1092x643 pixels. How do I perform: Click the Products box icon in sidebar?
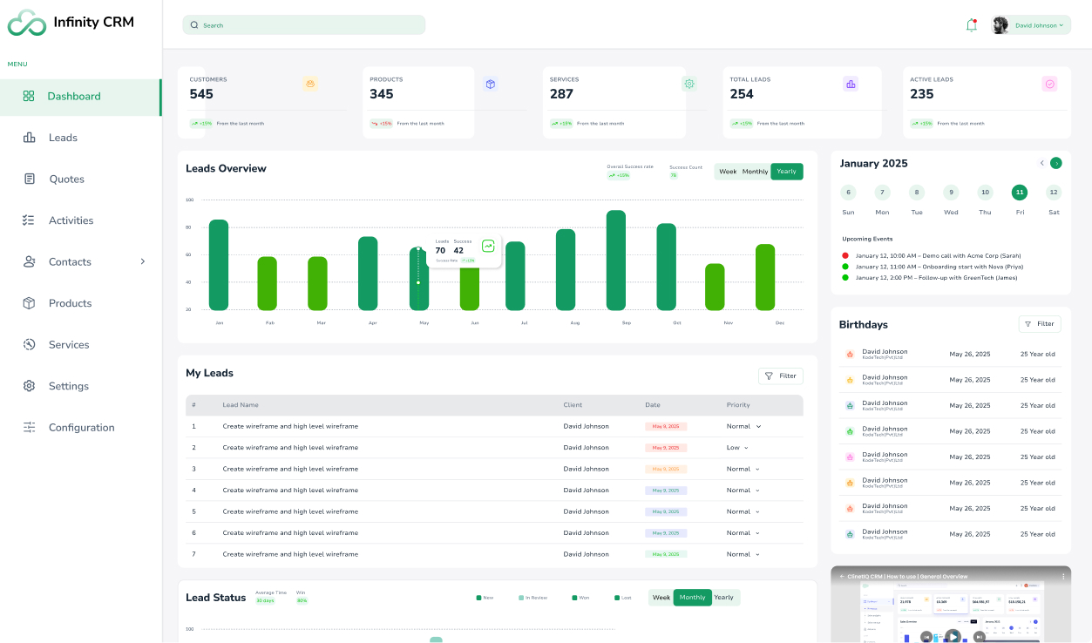29,303
